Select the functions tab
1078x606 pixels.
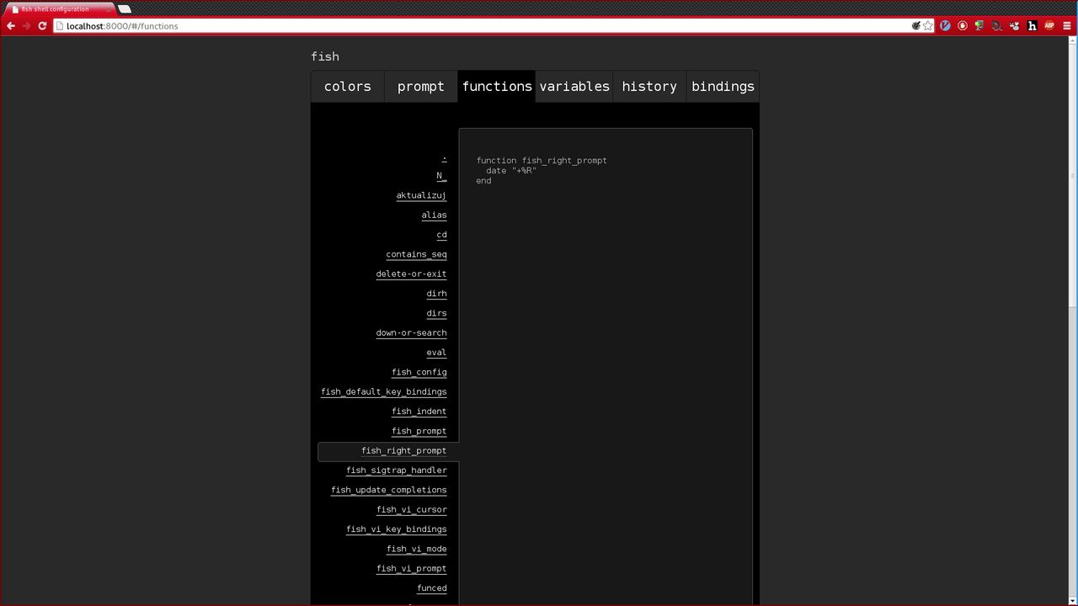[497, 87]
